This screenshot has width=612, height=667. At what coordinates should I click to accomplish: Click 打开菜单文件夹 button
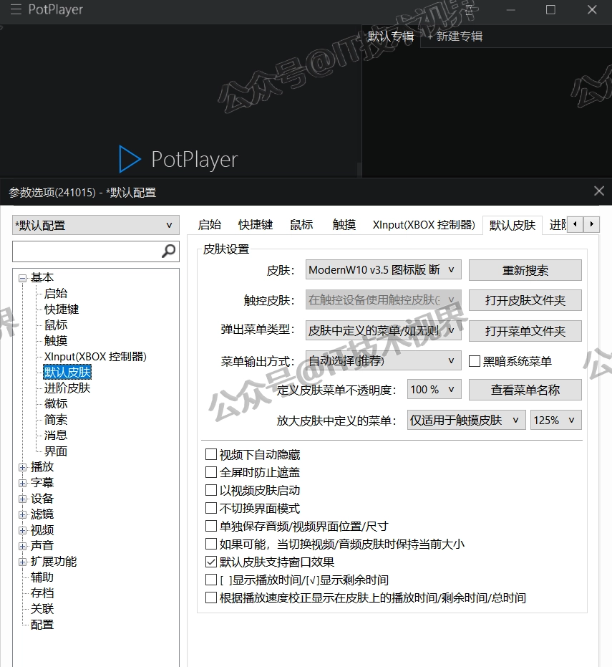525,331
